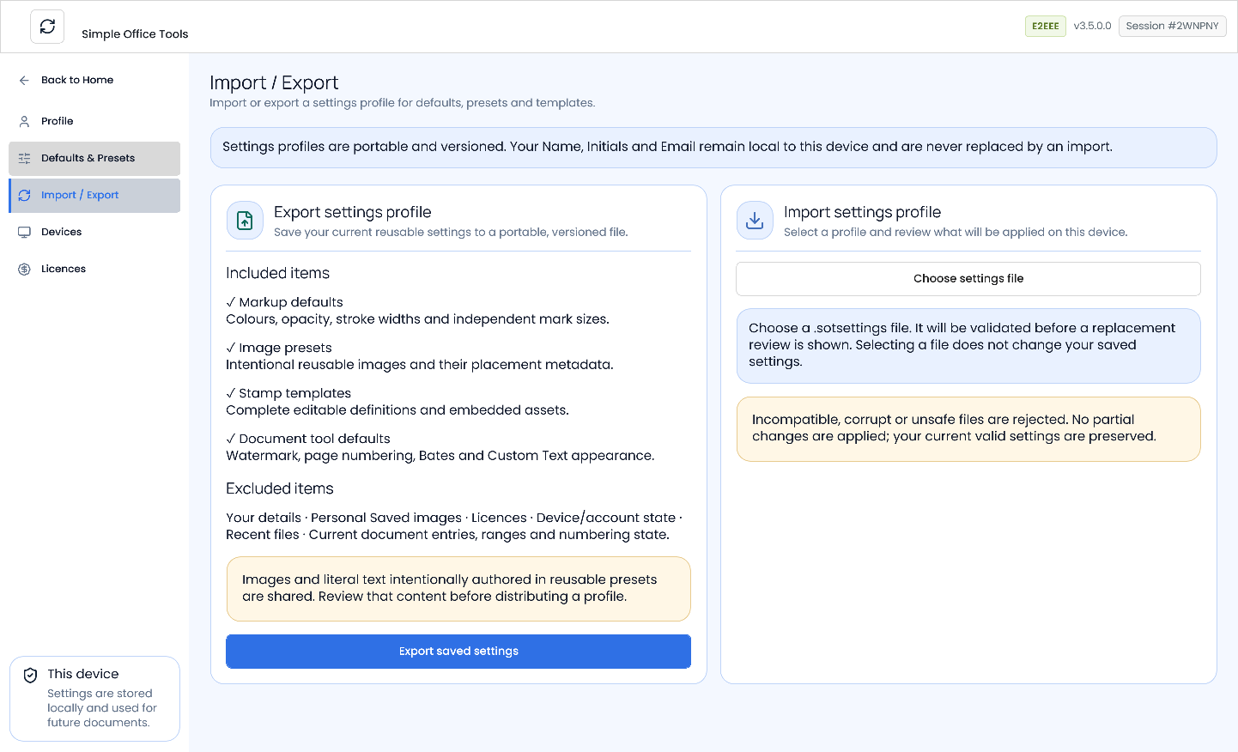This screenshot has height=752, width=1238.
Task: Click the Profile person icon
Action: point(24,121)
